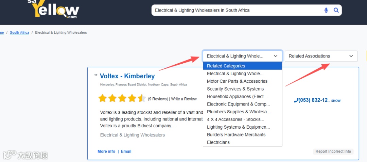Click the Write a Review link

184,99
